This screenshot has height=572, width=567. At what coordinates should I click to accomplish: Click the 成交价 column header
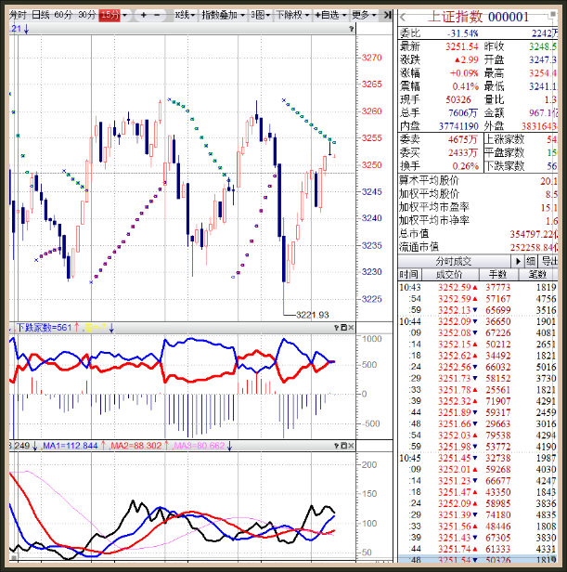coord(449,275)
